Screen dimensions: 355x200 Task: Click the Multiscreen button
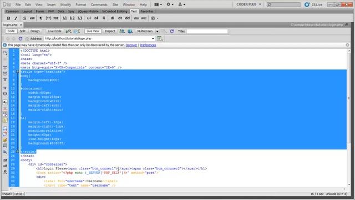tap(145, 31)
